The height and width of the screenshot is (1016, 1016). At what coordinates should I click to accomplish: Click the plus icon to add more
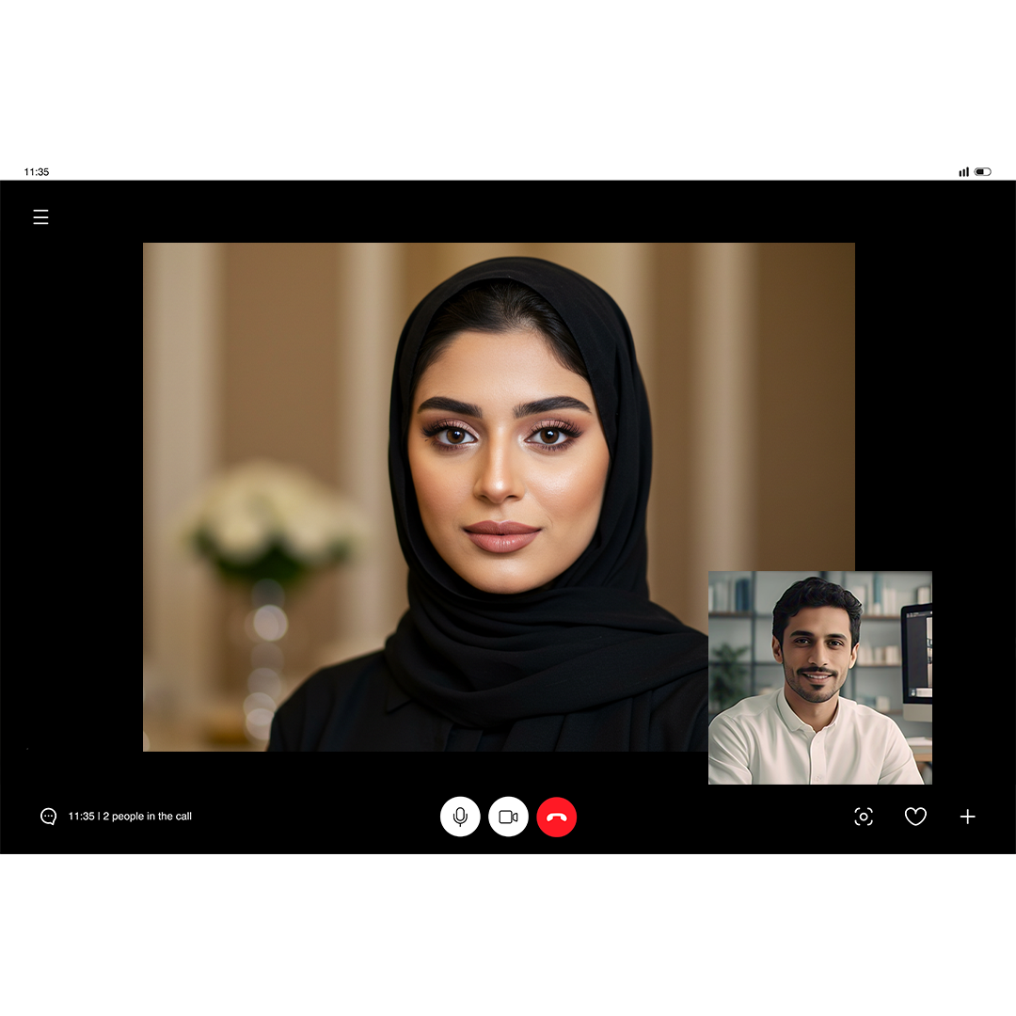[967, 817]
